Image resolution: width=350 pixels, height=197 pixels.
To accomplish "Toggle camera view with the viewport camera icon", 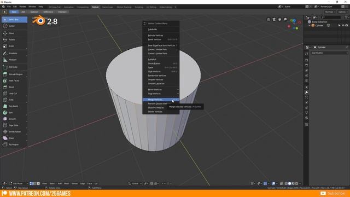I will click(x=274, y=20).
